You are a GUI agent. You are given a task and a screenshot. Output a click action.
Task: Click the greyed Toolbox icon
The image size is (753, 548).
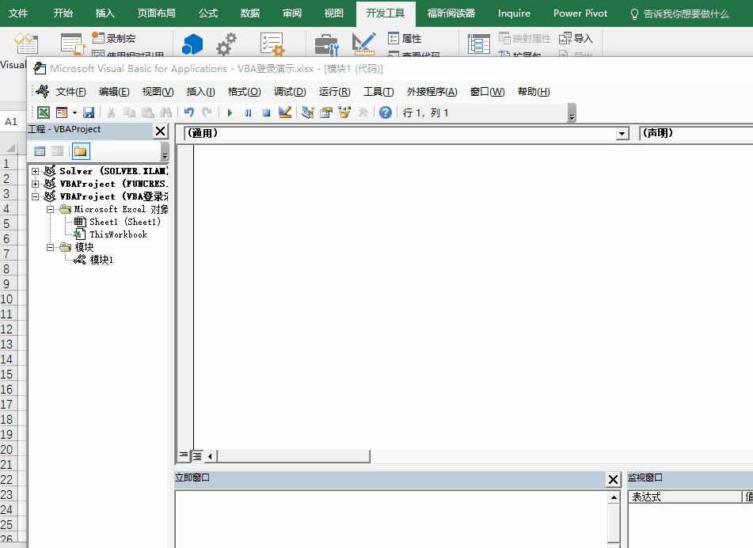pos(363,112)
